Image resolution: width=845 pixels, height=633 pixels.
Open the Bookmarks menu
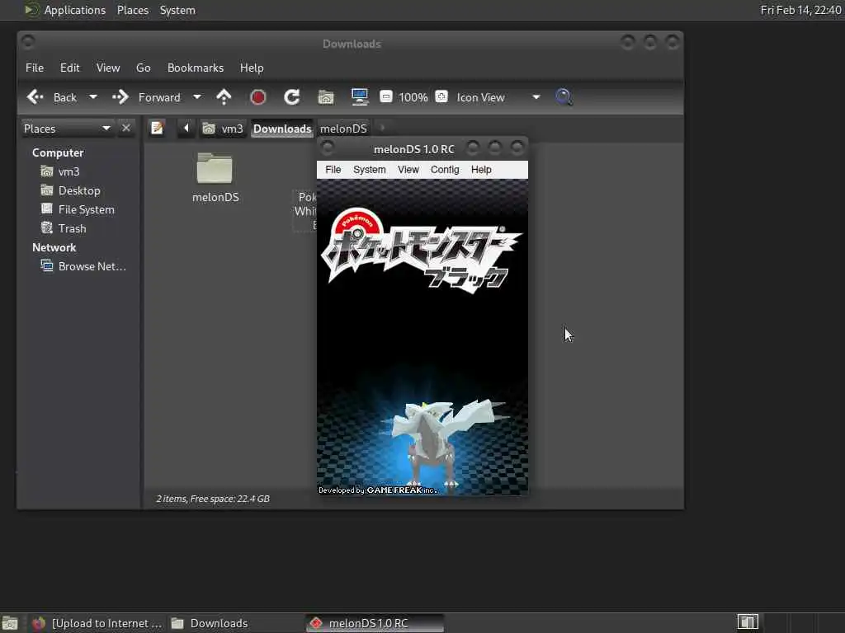[x=195, y=68]
